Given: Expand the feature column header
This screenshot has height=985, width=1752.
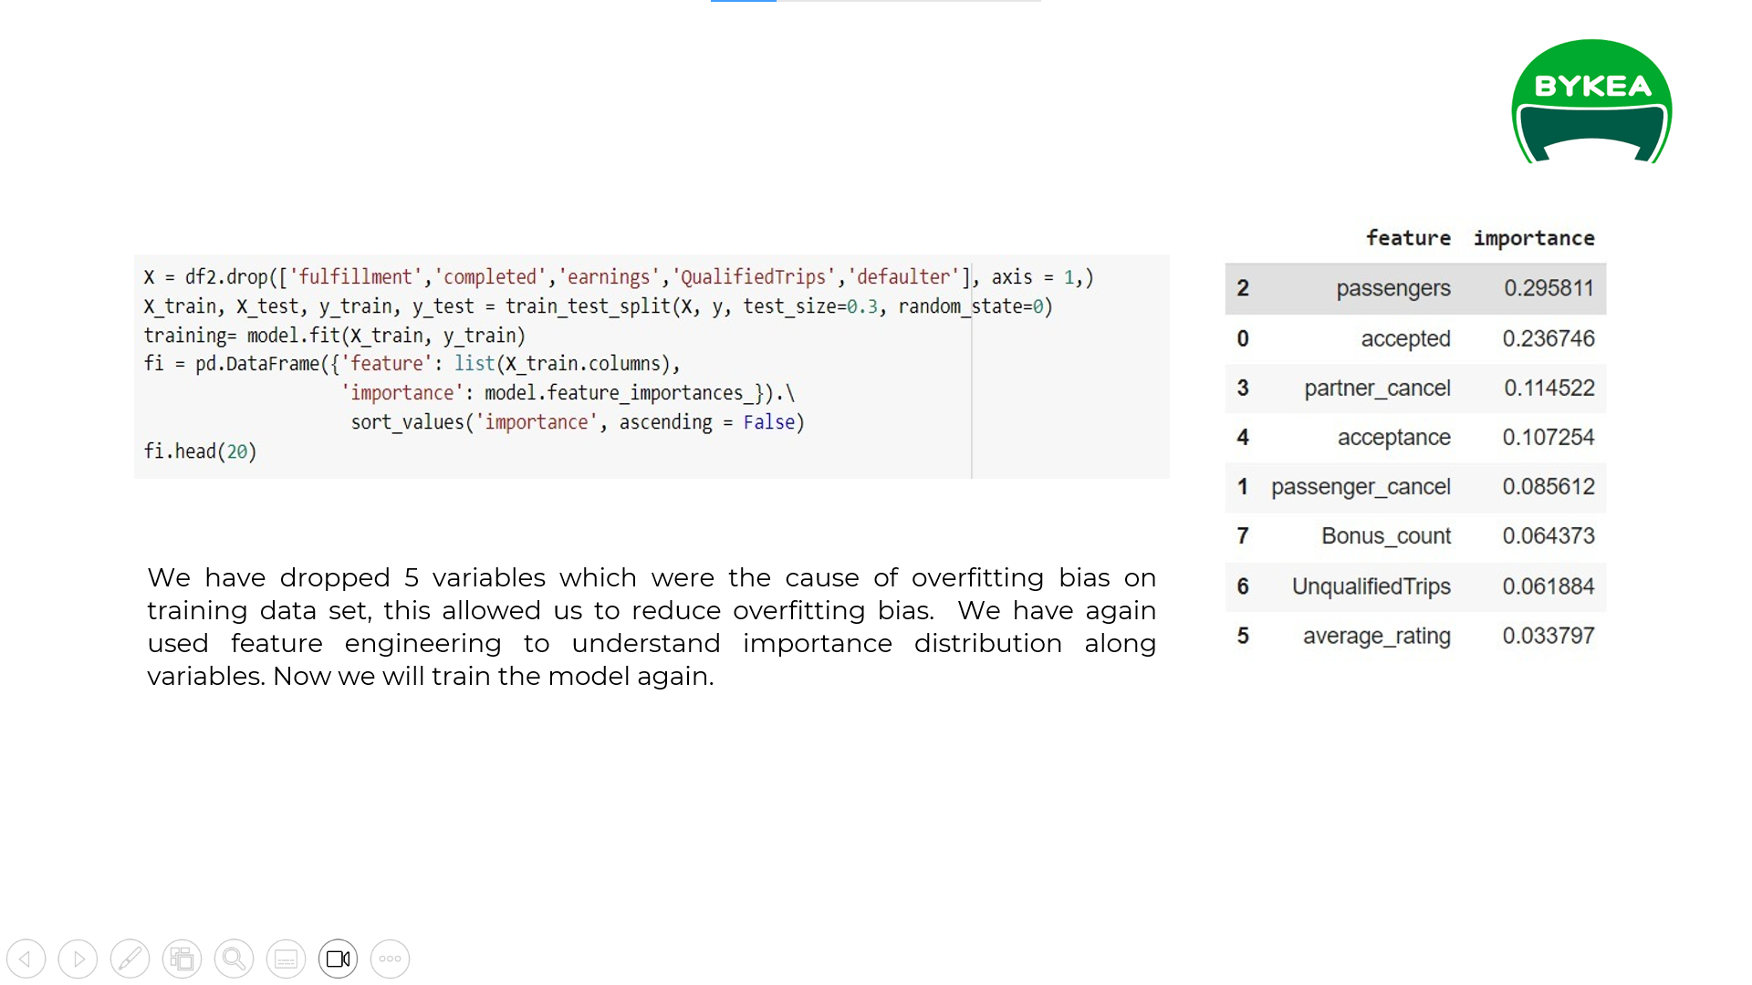Looking at the screenshot, I should 1408,238.
